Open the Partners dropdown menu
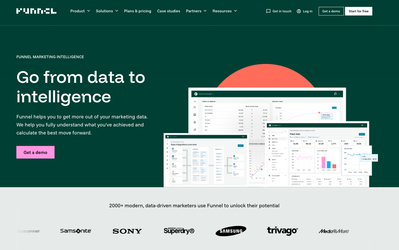This screenshot has height=250, width=399. 196,11
